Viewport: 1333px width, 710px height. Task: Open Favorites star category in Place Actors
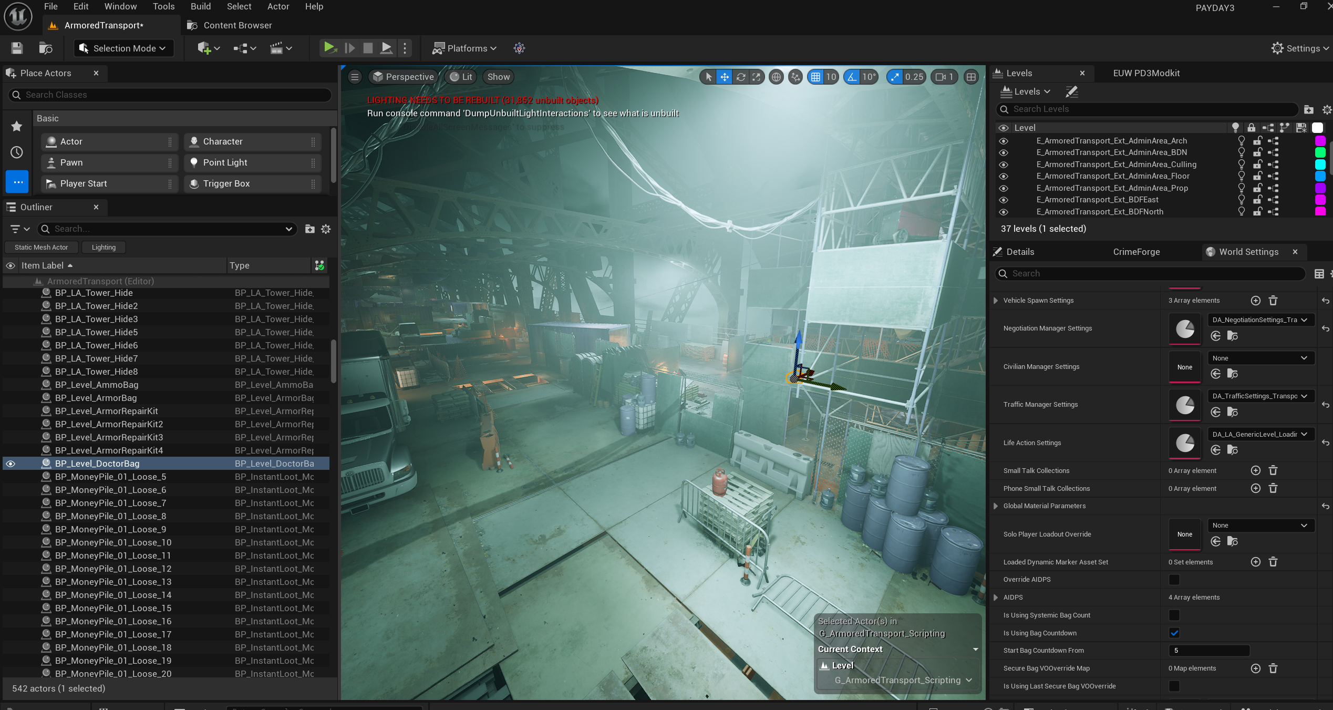click(17, 126)
